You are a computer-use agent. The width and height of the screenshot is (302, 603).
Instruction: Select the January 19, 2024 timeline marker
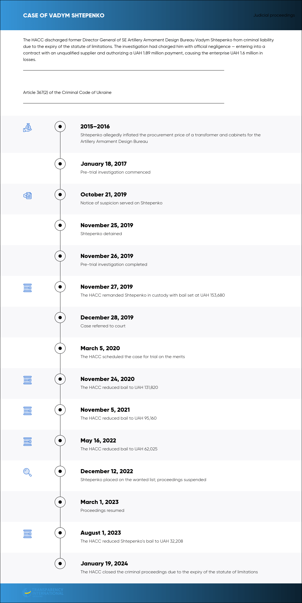pyautogui.click(x=60, y=564)
